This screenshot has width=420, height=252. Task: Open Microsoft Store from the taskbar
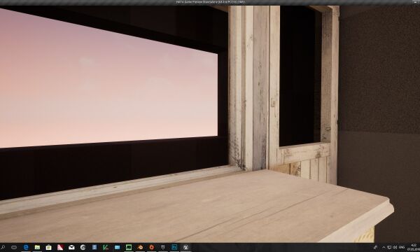pos(48,247)
